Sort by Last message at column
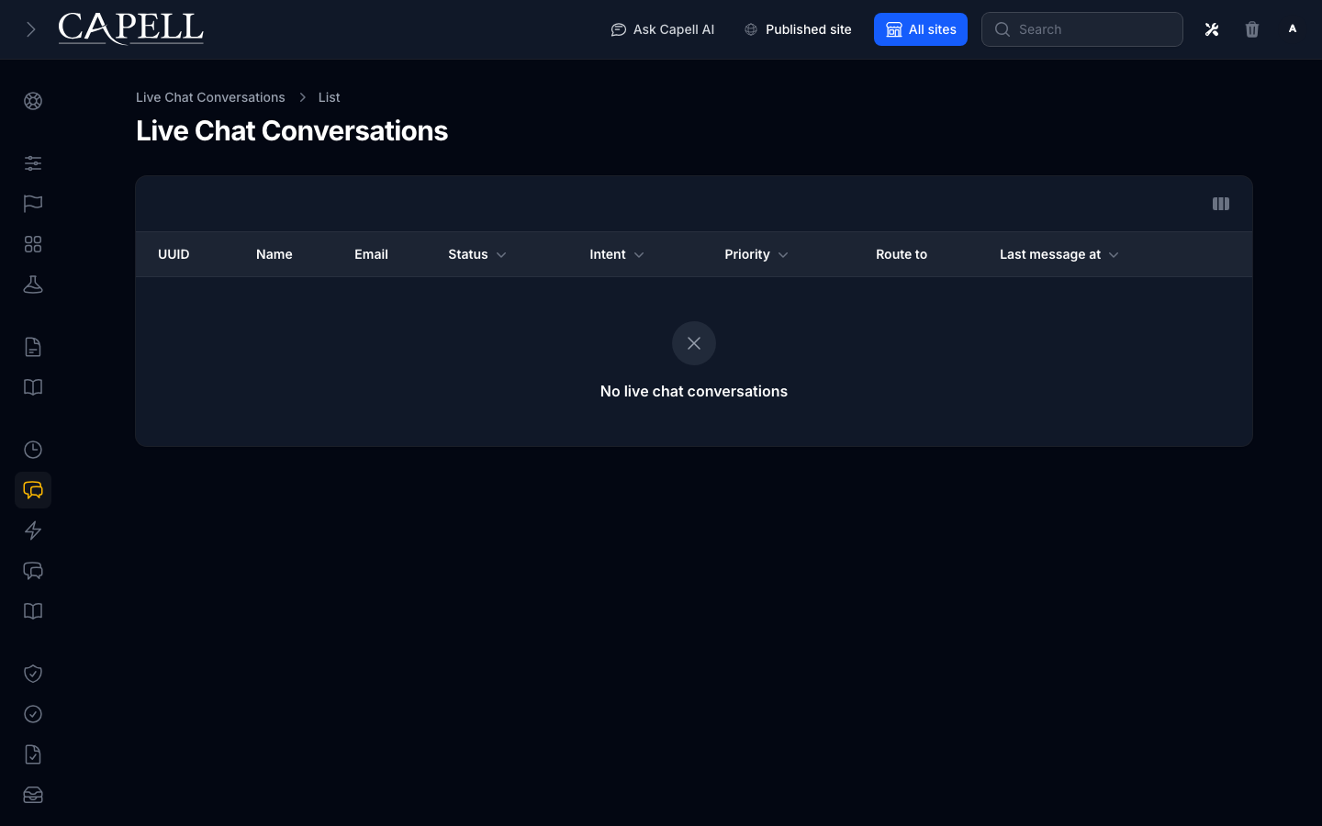The height and width of the screenshot is (826, 1322). 1059,254
